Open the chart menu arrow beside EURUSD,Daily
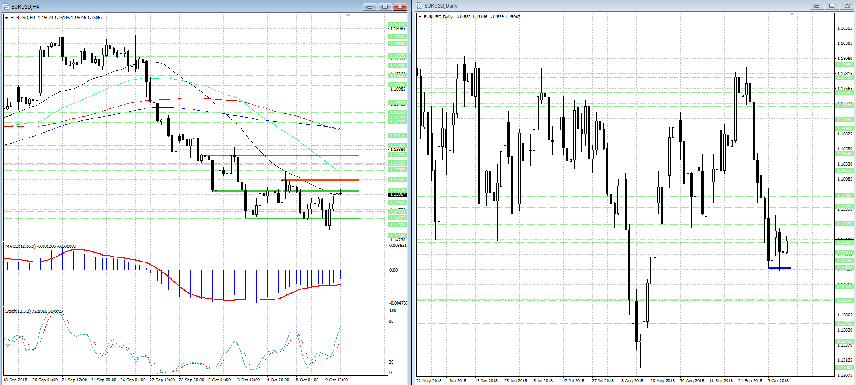The width and height of the screenshot is (856, 385). click(x=420, y=17)
